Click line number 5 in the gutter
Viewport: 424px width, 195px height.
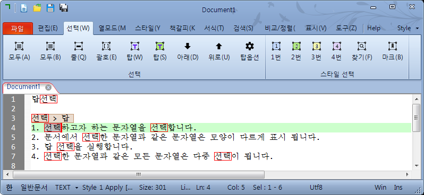(13, 137)
